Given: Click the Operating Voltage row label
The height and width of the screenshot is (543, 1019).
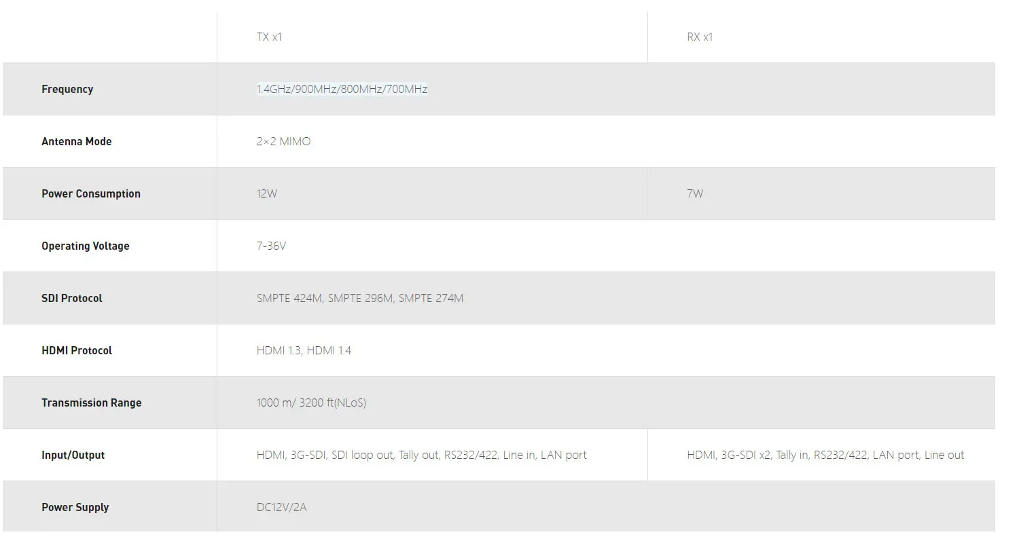Looking at the screenshot, I should coord(86,246).
